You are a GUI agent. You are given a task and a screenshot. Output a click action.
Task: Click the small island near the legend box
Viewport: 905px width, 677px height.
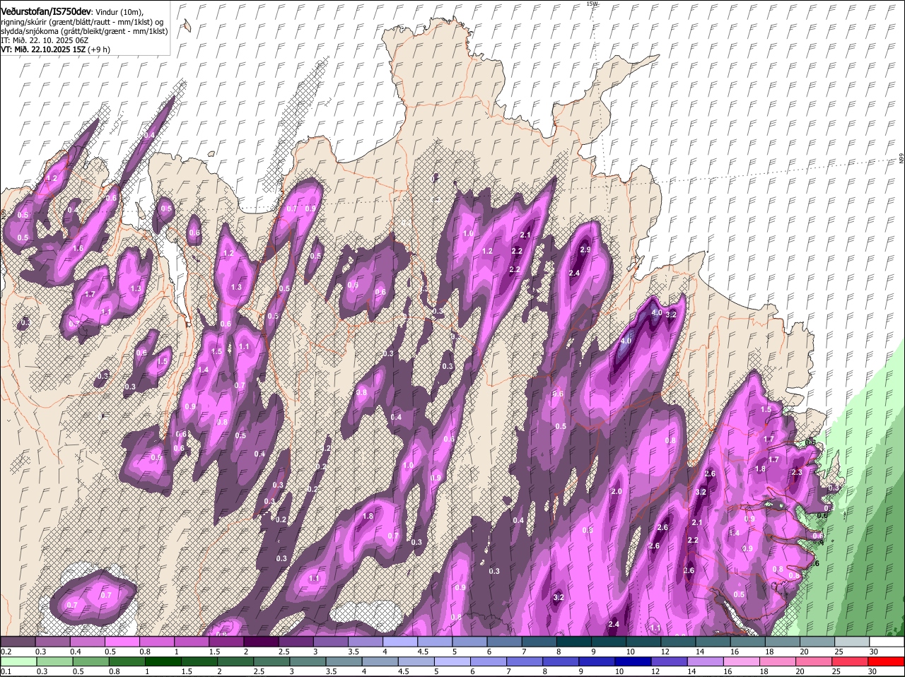pyautogui.click(x=186, y=26)
